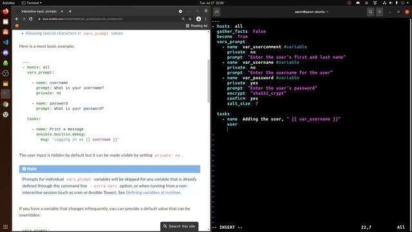412x232 pixels.
Task: Click the zoom magnifier in the address bar
Action: [183, 19]
